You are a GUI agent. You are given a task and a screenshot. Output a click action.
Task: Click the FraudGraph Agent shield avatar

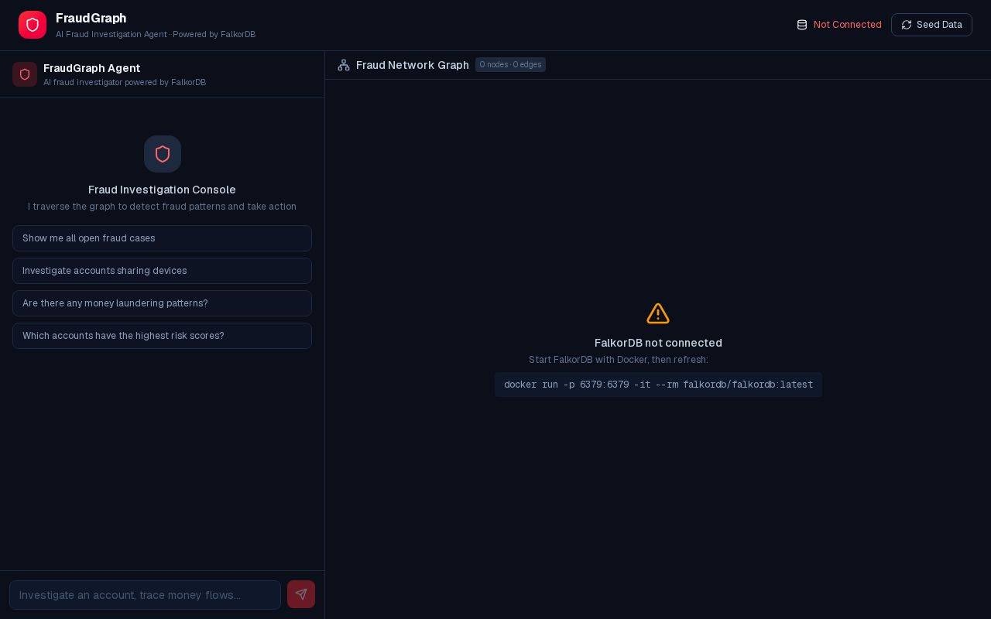click(x=25, y=74)
